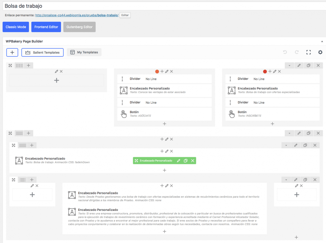The image size is (326, 243).
Task: Collapse the WPBakery Page Builder panel
Action: 322,41
